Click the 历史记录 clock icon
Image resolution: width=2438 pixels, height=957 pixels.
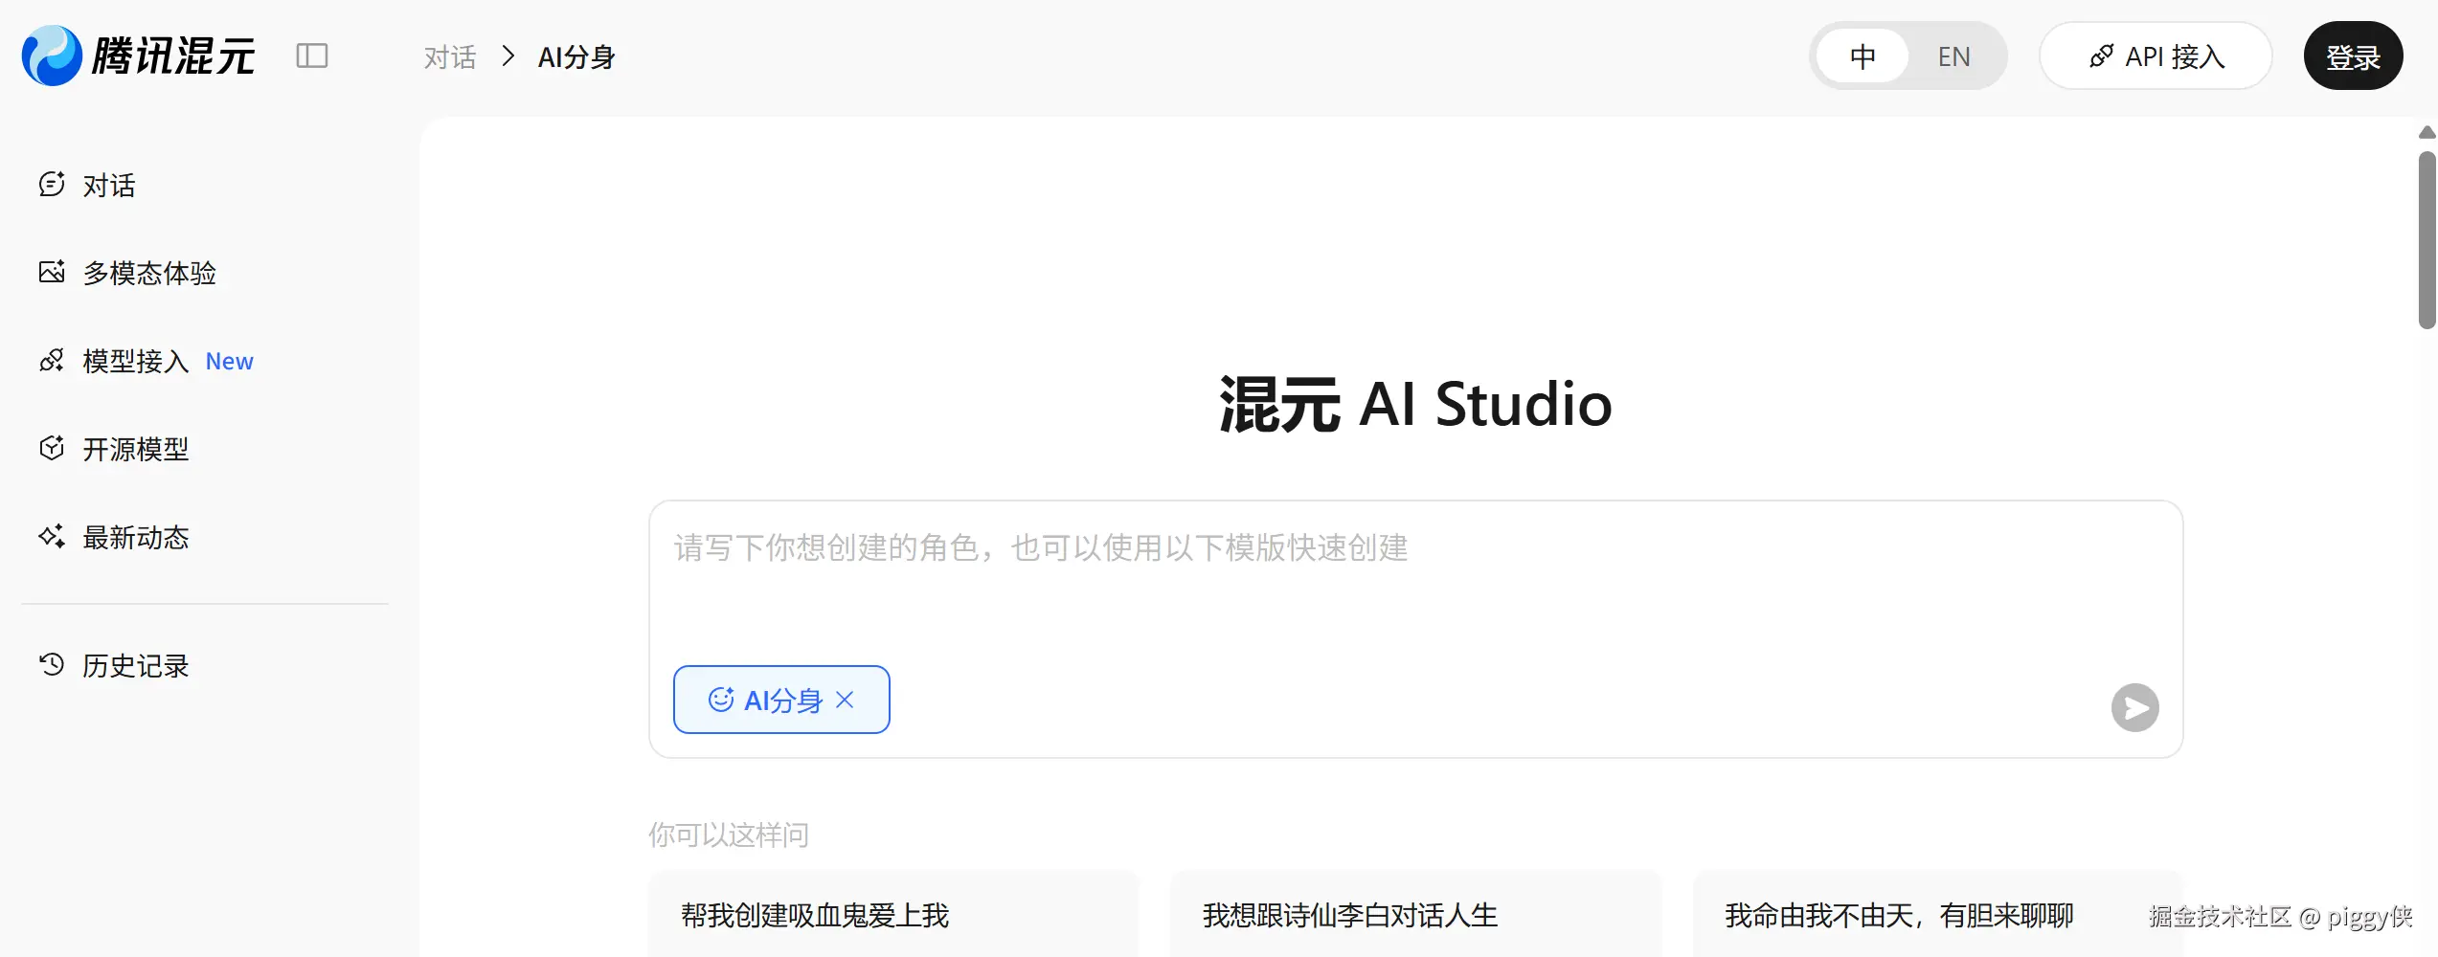pos(52,664)
